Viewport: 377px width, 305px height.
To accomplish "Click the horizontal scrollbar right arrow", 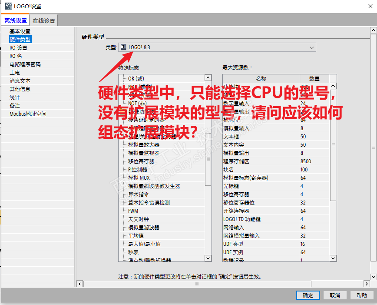I will [367, 284].
